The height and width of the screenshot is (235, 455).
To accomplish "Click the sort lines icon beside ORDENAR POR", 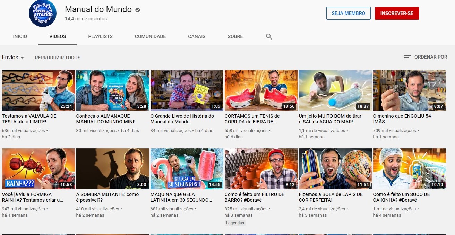I will (x=407, y=57).
